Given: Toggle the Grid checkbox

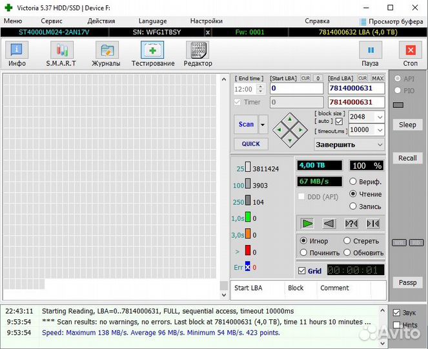Looking at the screenshot, I should pyautogui.click(x=302, y=271).
